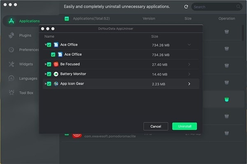The image size is (247, 164).
Task: Click the right chevron on Battery Monitor row
Action: (189, 74)
